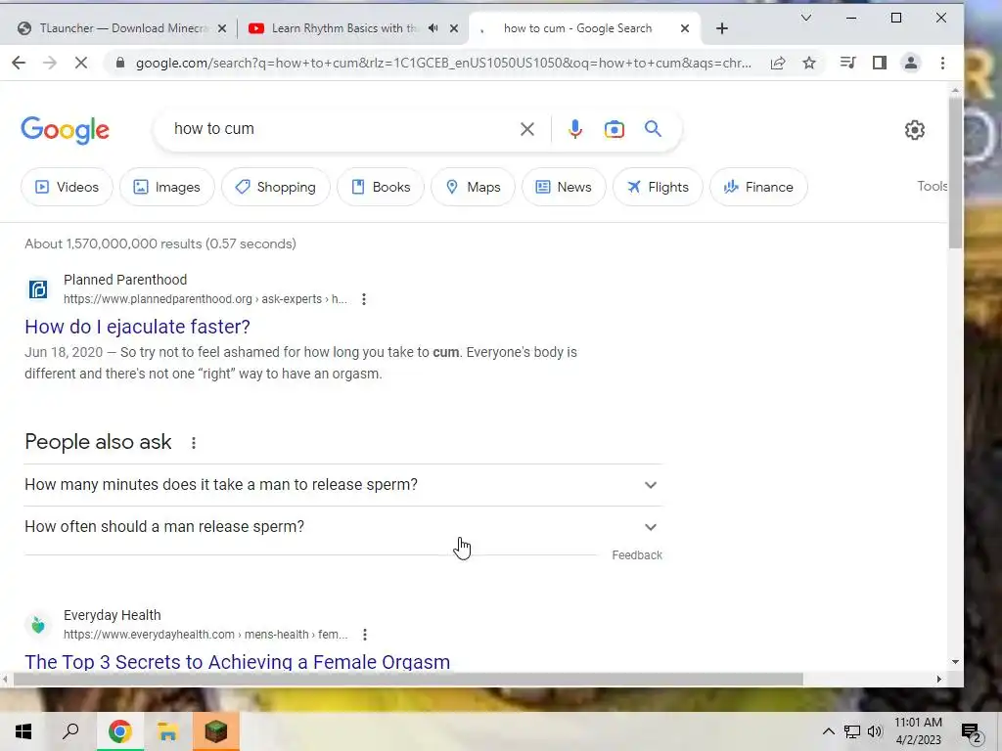Filter results by Finance

tap(758, 187)
